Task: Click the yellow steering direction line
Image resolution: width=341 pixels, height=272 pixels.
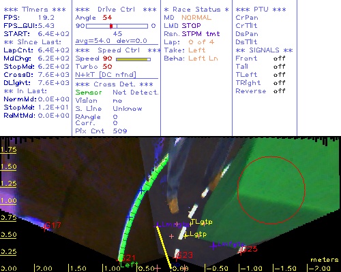Action: 164,247
